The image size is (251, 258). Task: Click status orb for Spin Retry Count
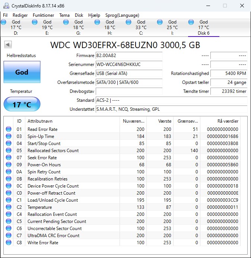(x=9, y=172)
